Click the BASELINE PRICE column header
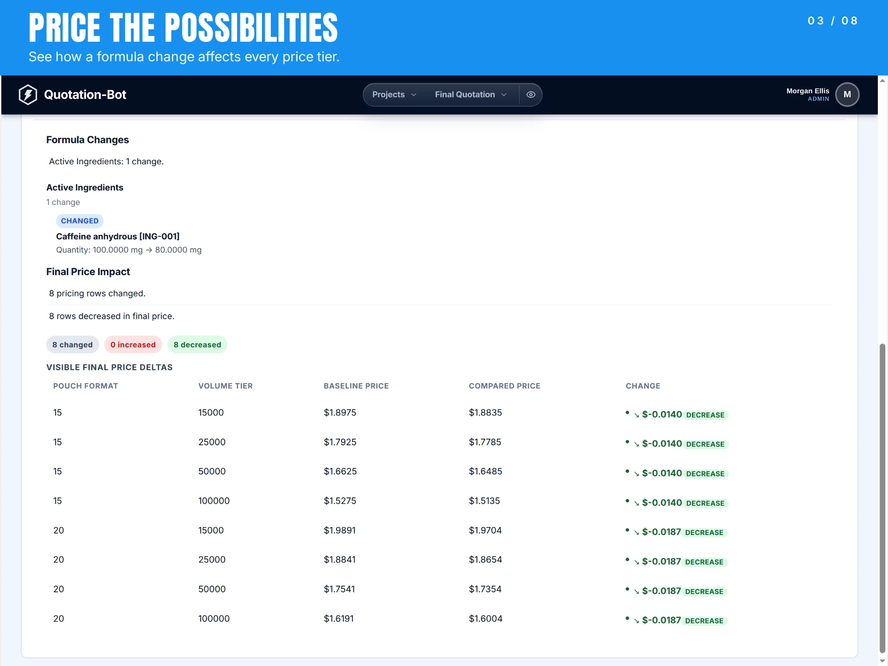This screenshot has width=888, height=666. 356,386
